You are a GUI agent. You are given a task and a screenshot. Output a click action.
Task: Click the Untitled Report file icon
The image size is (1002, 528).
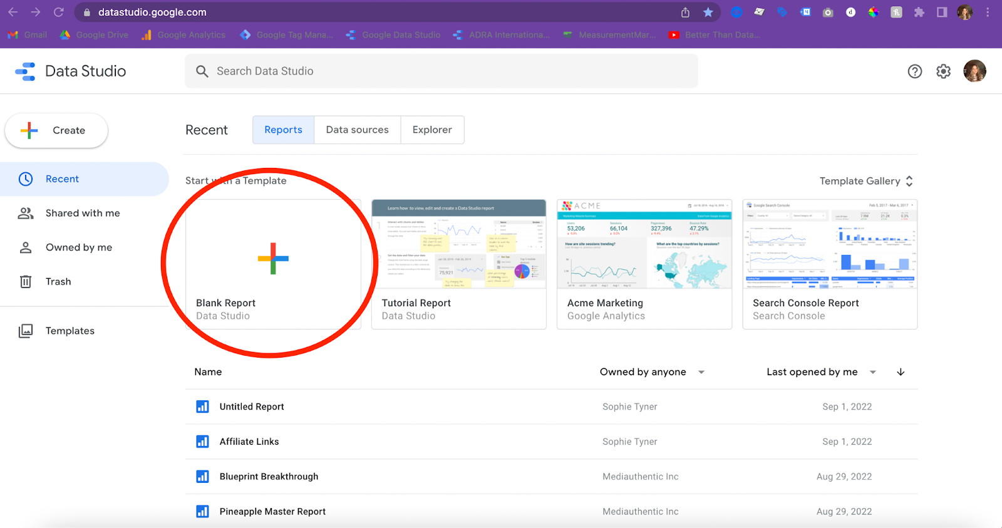pyautogui.click(x=202, y=406)
